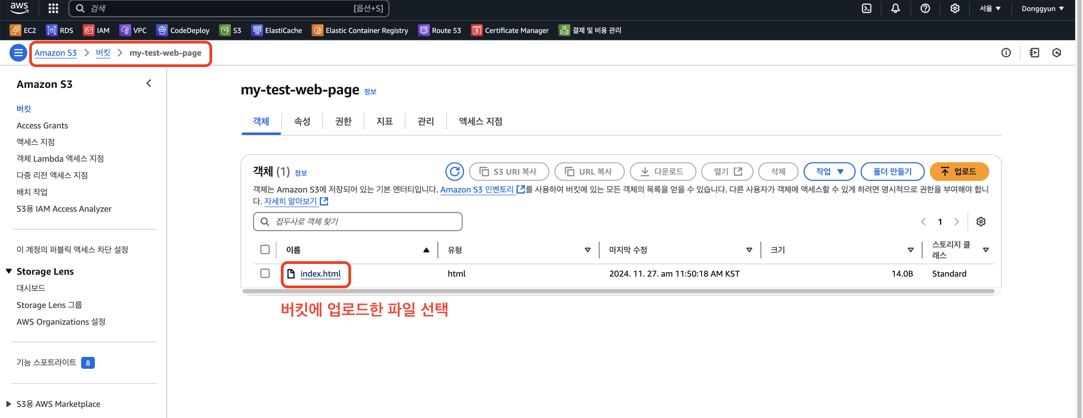Open the Donggyun account dropdown
1083x418 pixels.
point(1043,8)
